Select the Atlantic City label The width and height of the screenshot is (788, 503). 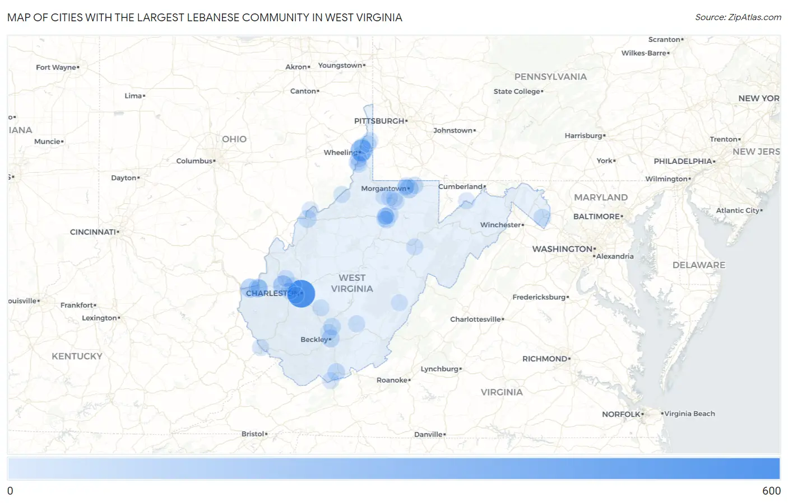click(738, 211)
